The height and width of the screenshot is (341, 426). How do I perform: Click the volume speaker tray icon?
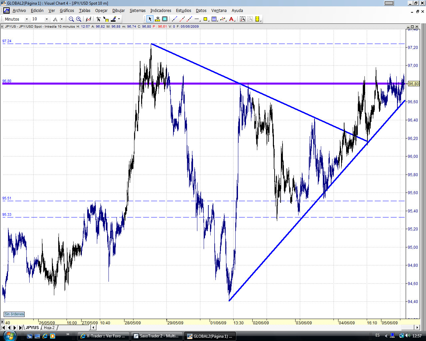408,336
